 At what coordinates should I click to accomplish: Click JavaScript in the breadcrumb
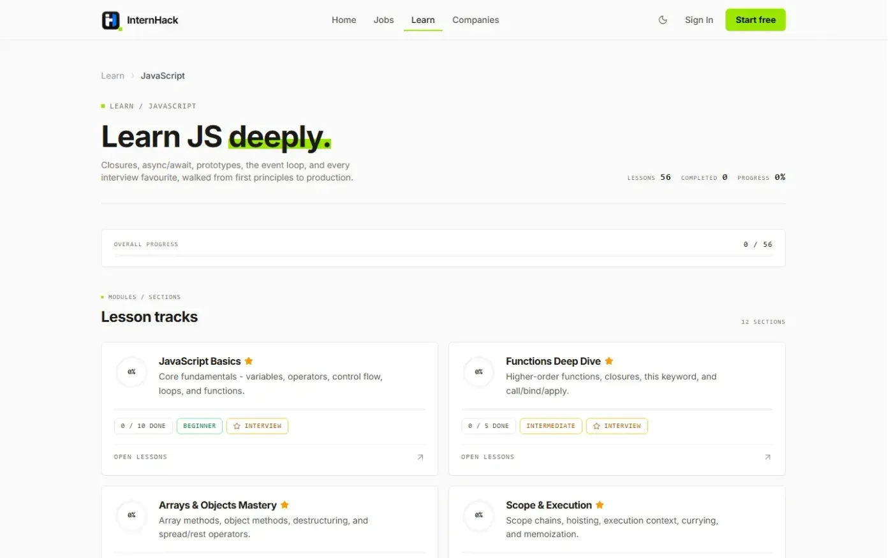(164, 76)
